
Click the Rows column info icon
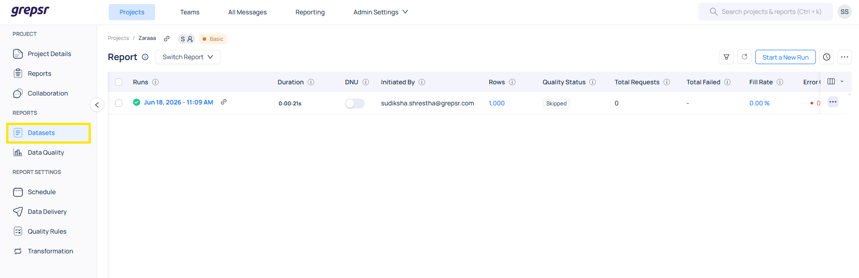click(x=512, y=82)
